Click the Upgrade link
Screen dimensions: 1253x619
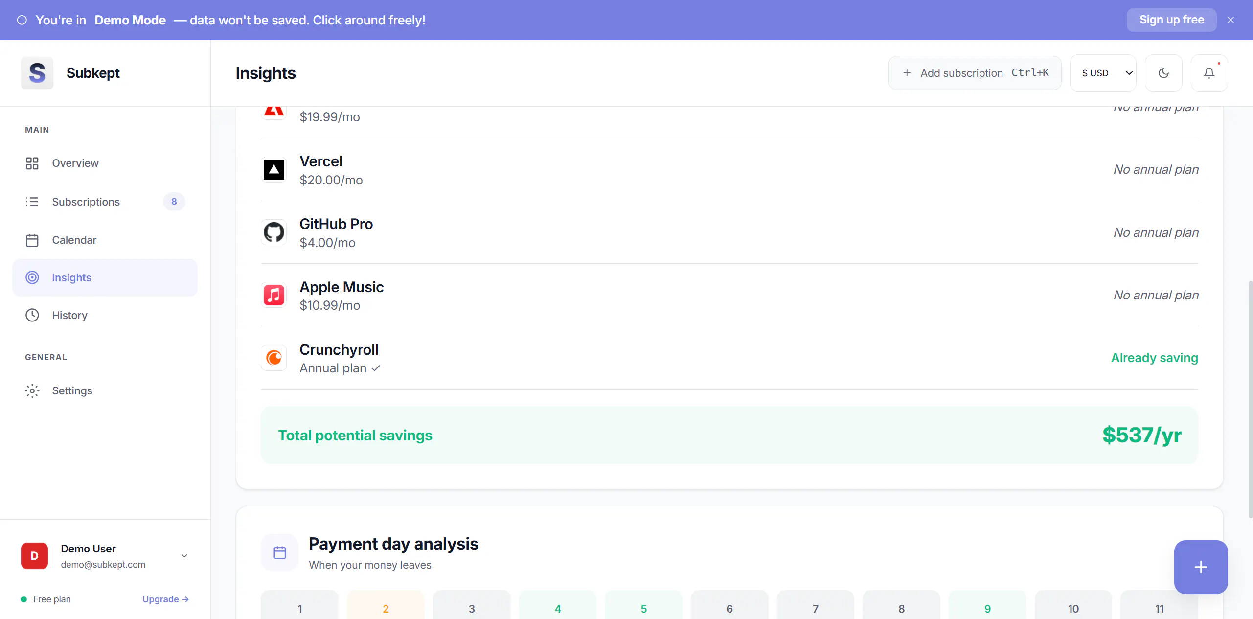coord(165,599)
